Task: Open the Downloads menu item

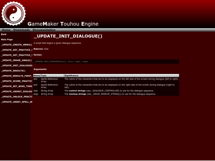Action: pyautogui.click(x=21, y=30)
